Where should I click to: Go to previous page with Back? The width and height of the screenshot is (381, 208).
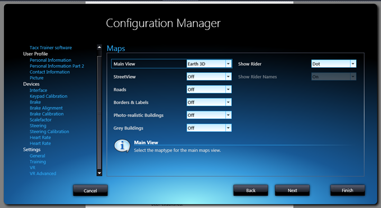click(x=251, y=190)
